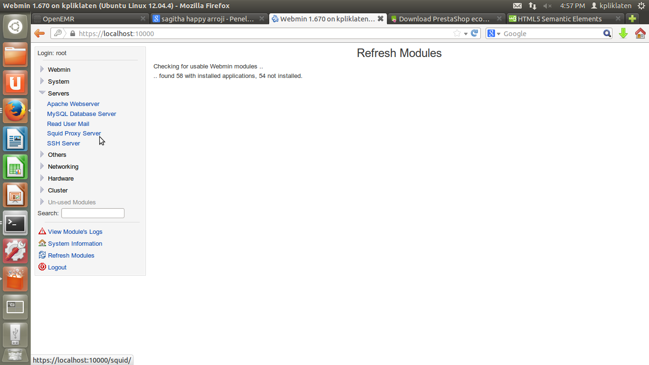The image size is (649, 365).
Task: Open the muted sound indicator
Action: (547, 6)
